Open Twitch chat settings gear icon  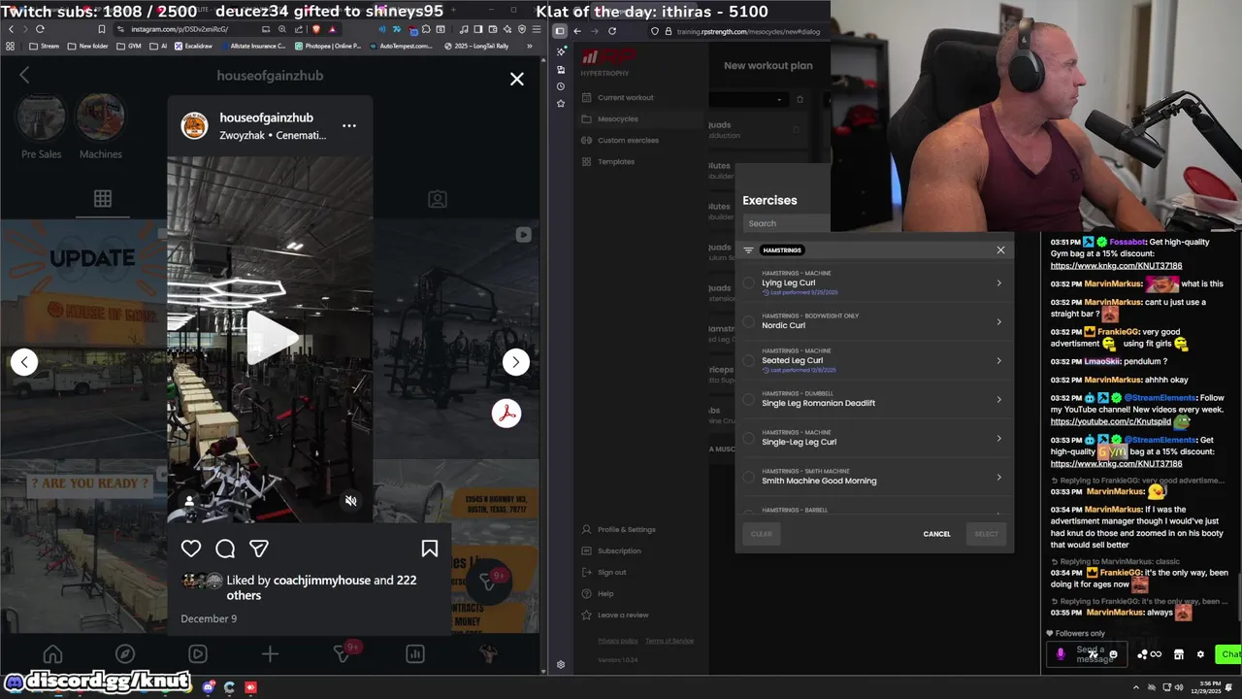[1200, 654]
